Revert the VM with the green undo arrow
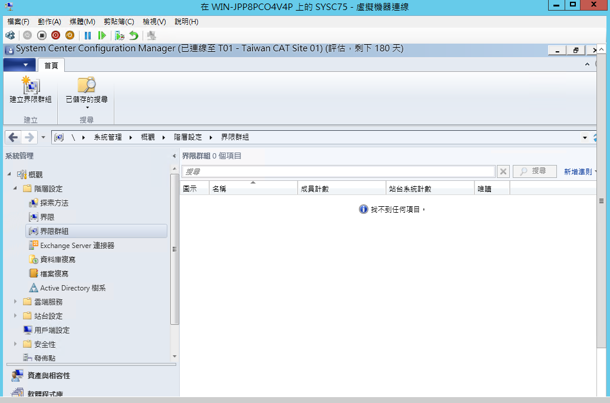The height and width of the screenshot is (403, 610). coord(134,36)
